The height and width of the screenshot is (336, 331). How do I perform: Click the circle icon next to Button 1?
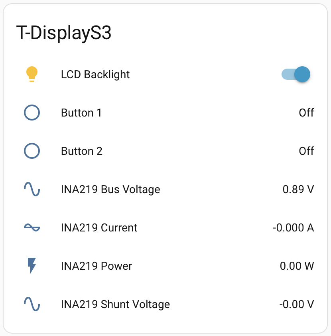click(x=32, y=113)
